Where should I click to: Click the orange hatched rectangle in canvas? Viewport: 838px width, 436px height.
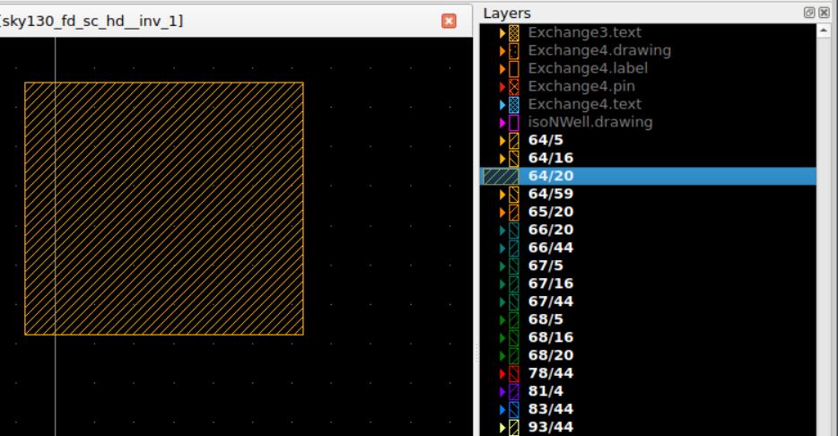(163, 208)
